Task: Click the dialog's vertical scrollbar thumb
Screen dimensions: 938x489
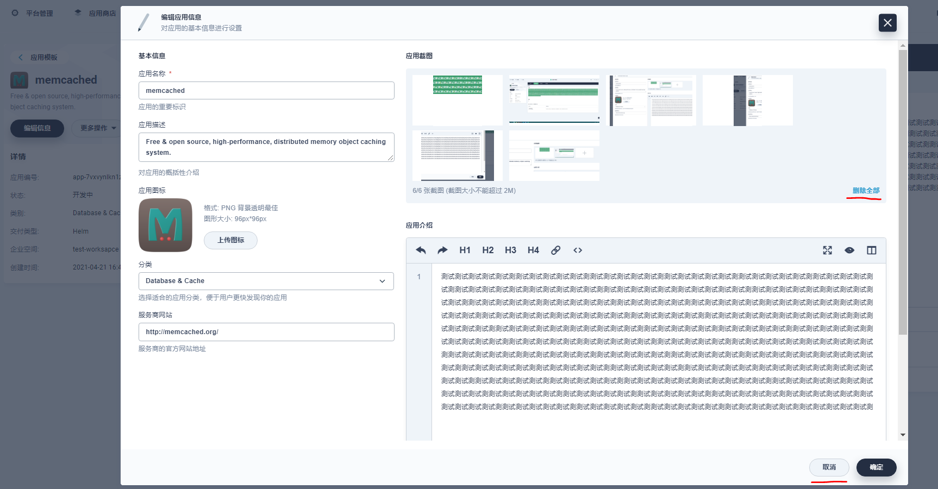Action: [903, 192]
